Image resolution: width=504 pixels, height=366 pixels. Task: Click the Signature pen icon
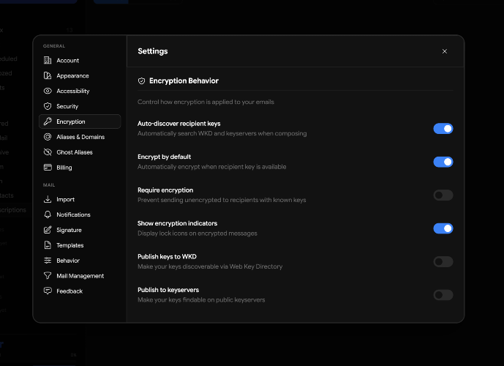(48, 231)
